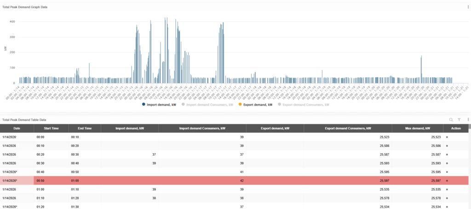This screenshot has width=471, height=209.
Task: Click the Action icon in the 01:00–01:10 row
Action: [447, 190]
